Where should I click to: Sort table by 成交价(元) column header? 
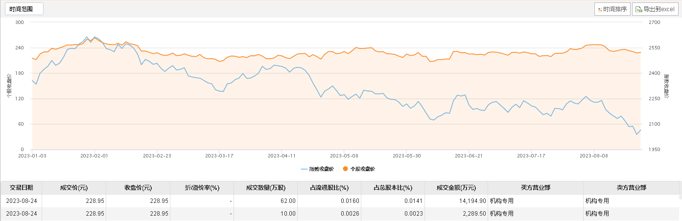[x=73, y=188]
